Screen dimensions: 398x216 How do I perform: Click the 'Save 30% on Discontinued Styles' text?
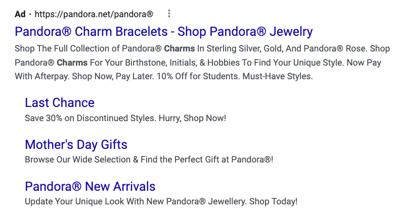click(x=91, y=118)
